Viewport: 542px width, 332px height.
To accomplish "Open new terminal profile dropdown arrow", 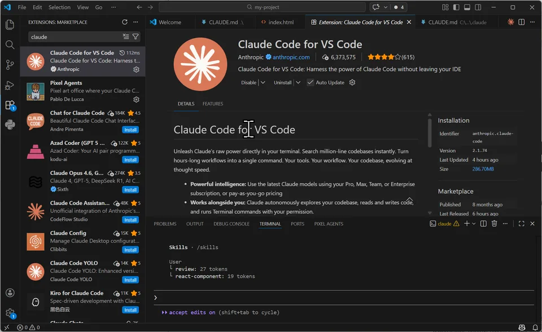I will (474, 224).
